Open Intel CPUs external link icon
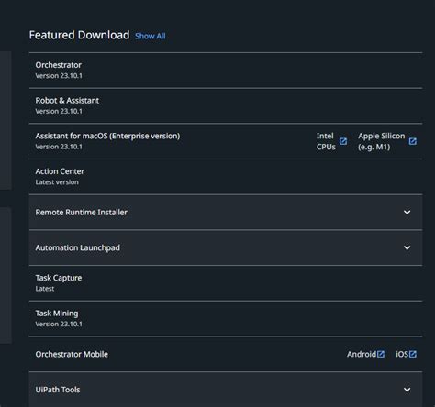The height and width of the screenshot is (407, 435). click(343, 141)
